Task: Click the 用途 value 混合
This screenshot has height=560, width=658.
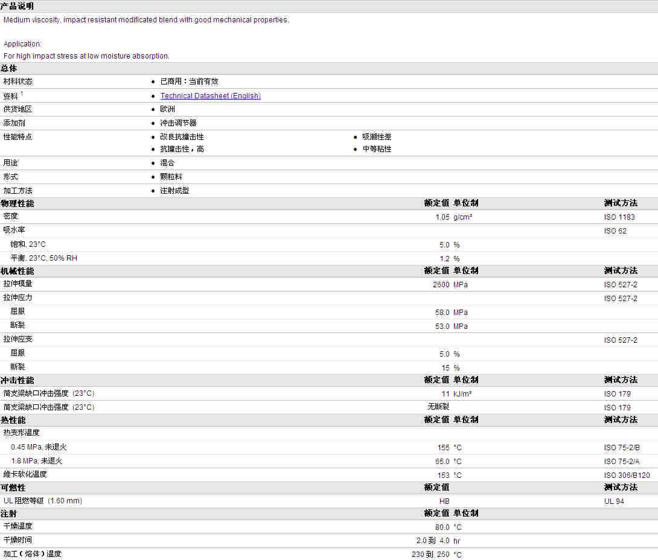Action: click(x=167, y=163)
